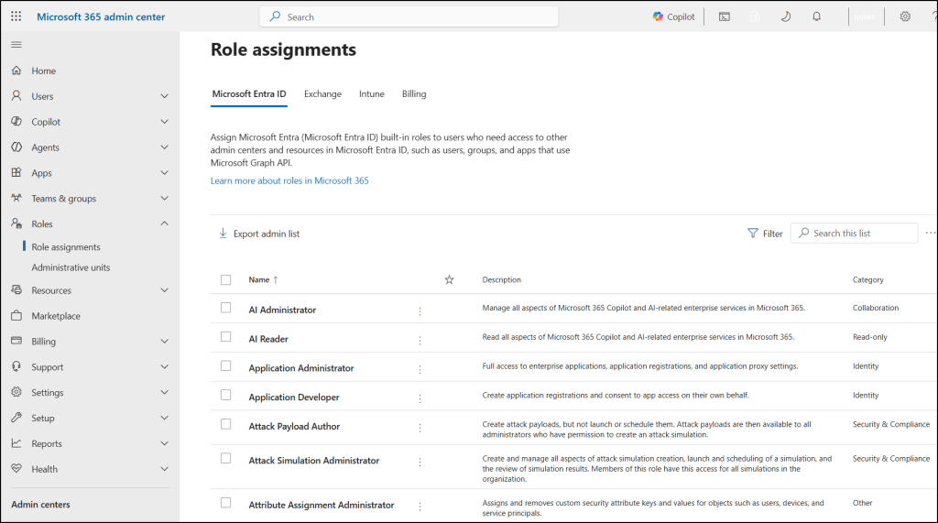Open list overflow ellipsis beside search
This screenshot has height=523, width=938.
pos(931,233)
